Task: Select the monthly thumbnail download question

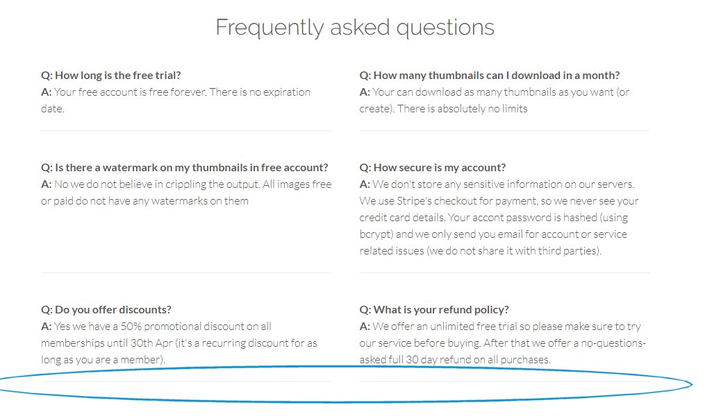Action: click(489, 76)
